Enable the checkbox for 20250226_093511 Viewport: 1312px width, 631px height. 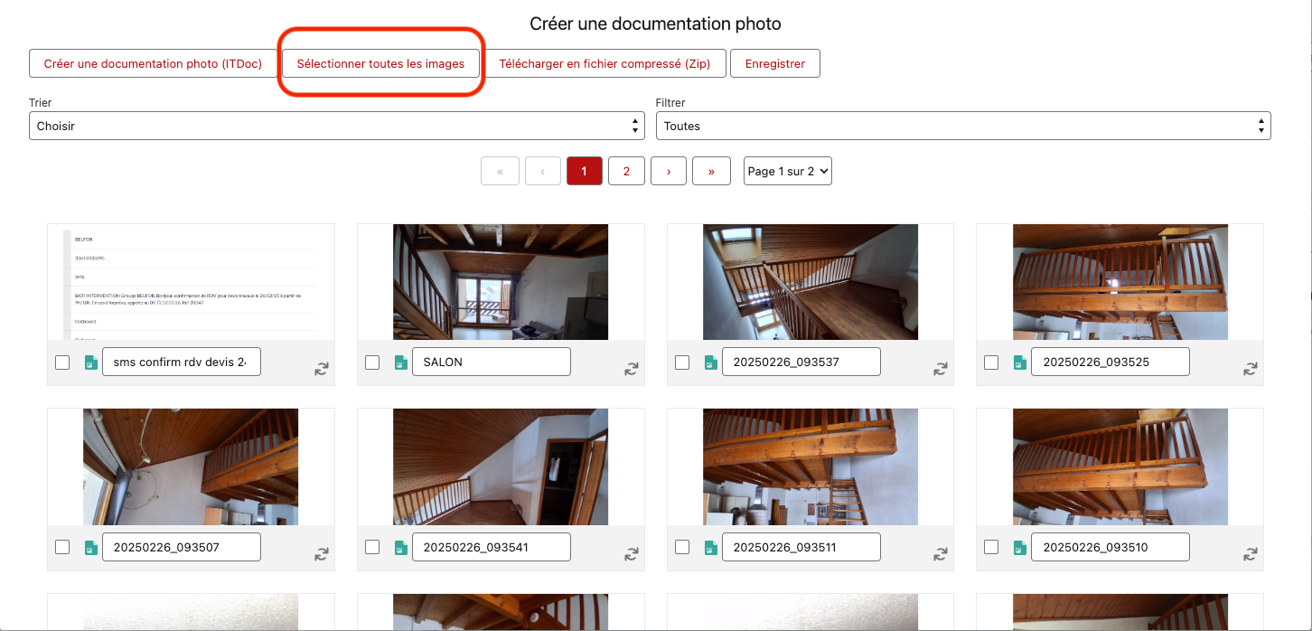pos(682,547)
